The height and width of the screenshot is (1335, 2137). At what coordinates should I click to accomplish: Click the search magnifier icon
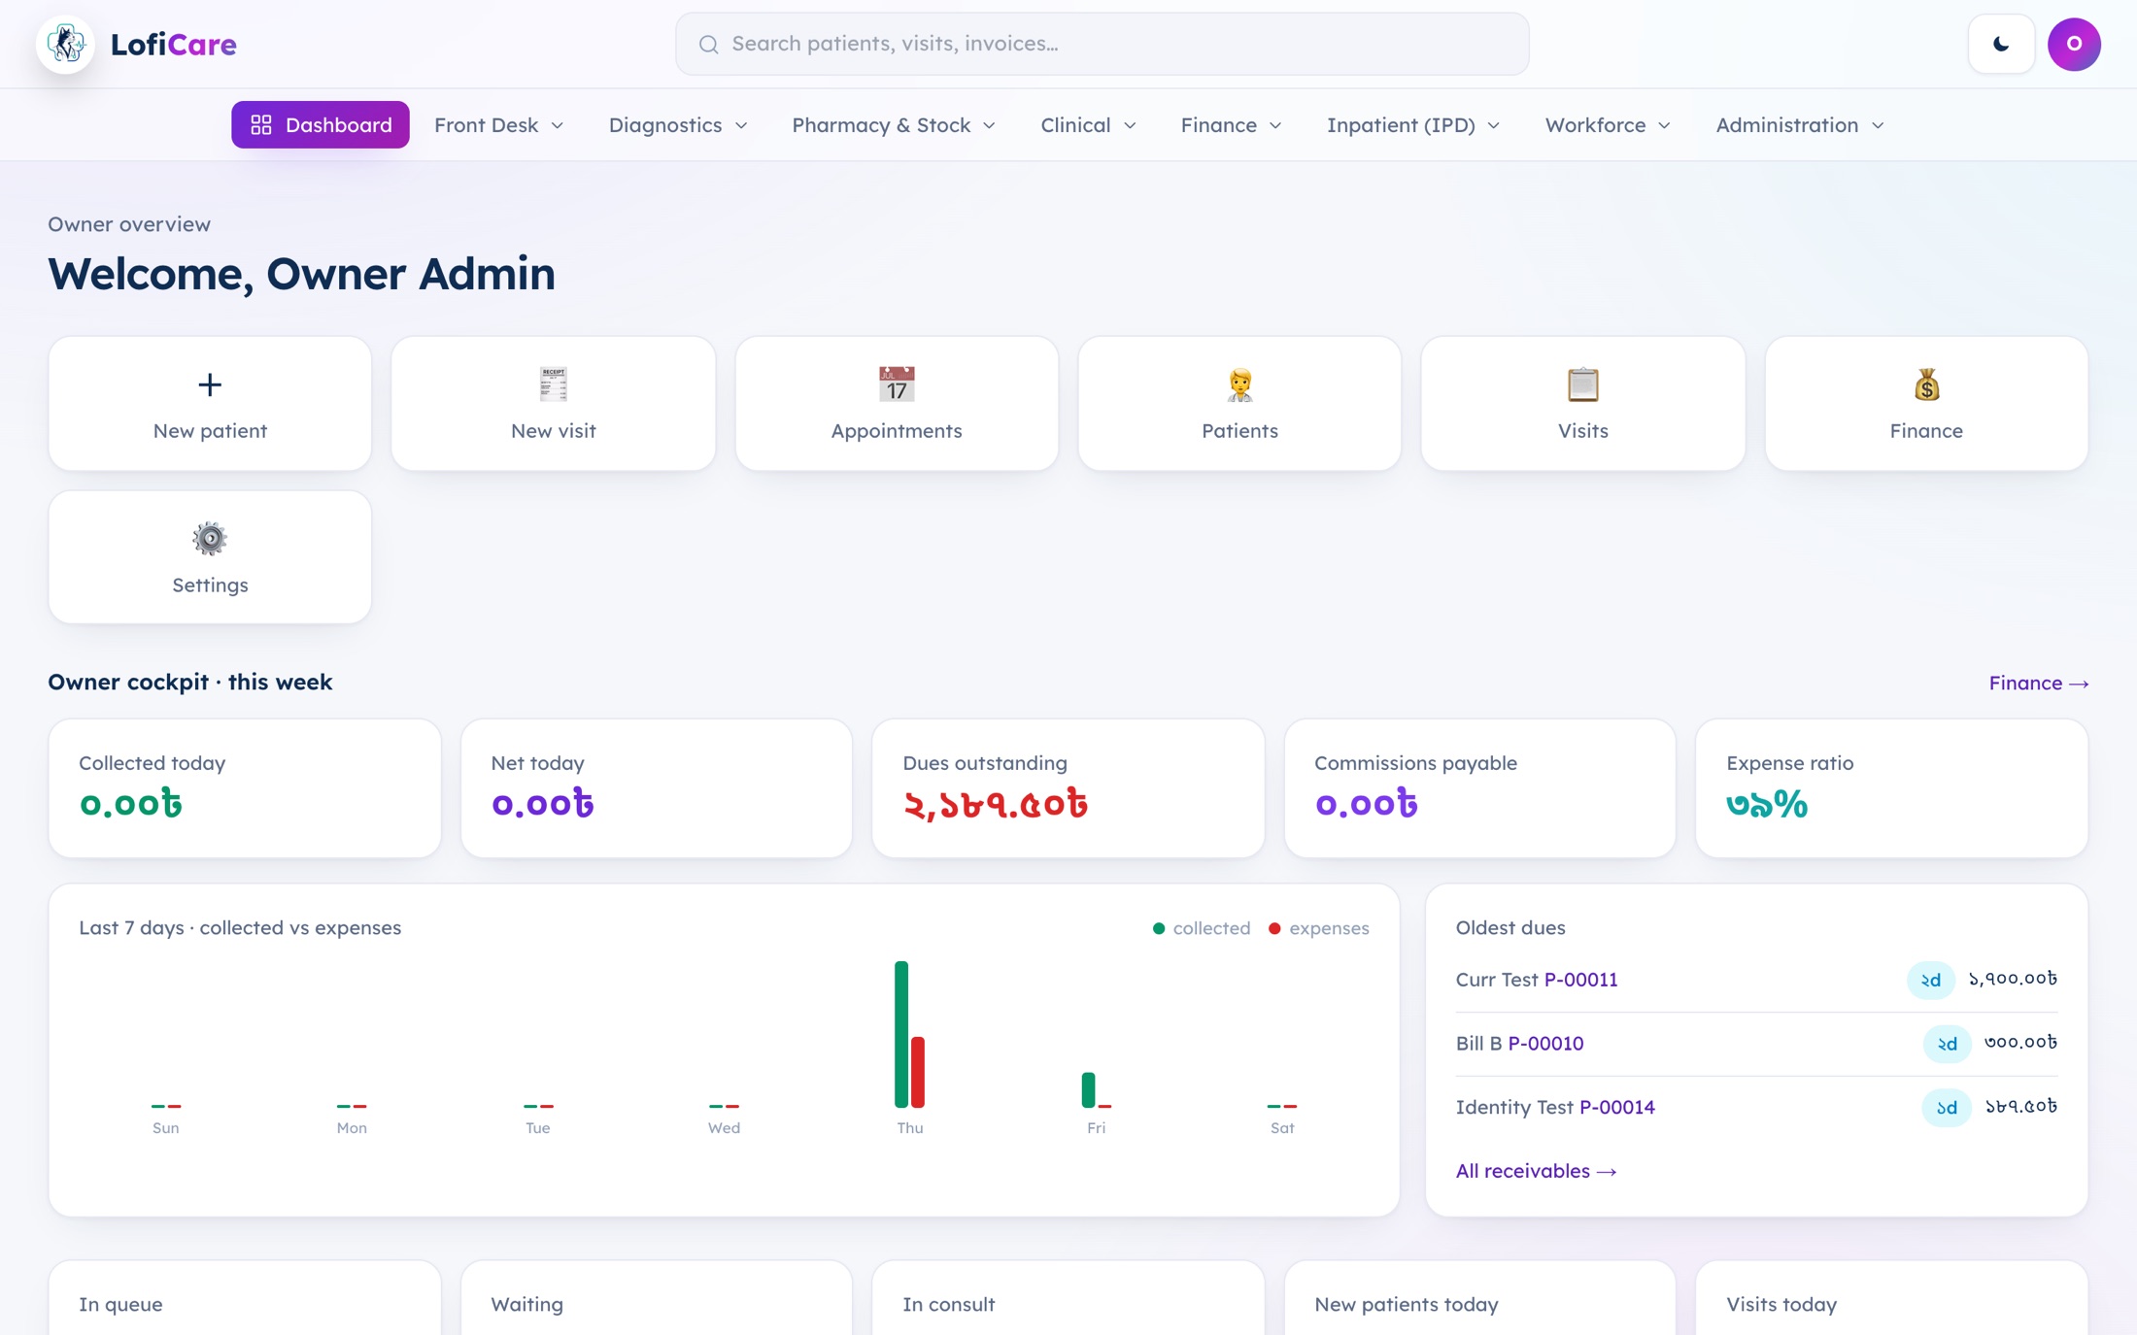pyautogui.click(x=709, y=44)
